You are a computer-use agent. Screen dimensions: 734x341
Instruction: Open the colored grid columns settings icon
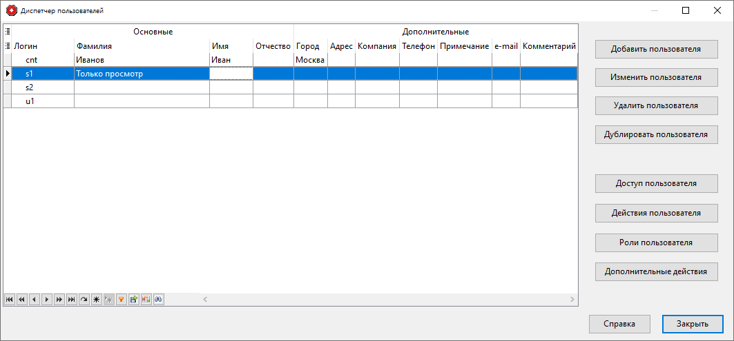coord(146,300)
